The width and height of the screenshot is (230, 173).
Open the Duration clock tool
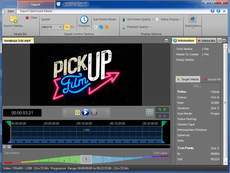(84, 19)
